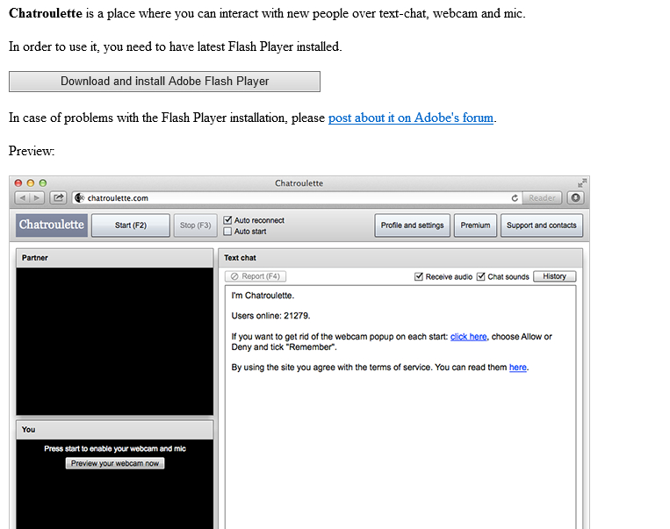Click the red close window dot
This screenshot has width=670, height=529.
click(x=18, y=182)
